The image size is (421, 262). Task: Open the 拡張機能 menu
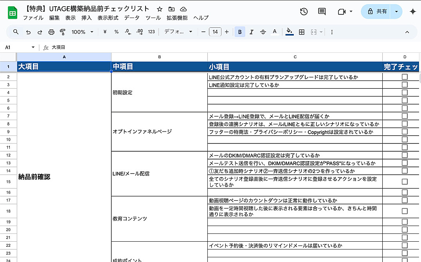point(177,18)
